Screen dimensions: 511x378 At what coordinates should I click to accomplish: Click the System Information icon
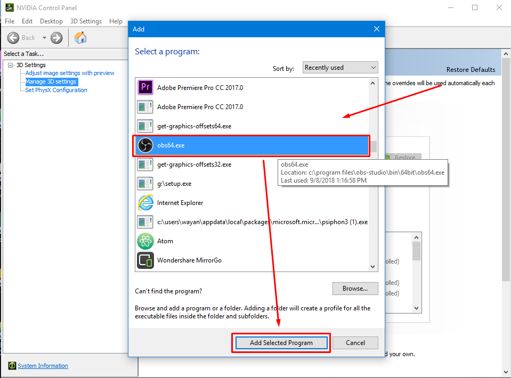pyautogui.click(x=12, y=366)
